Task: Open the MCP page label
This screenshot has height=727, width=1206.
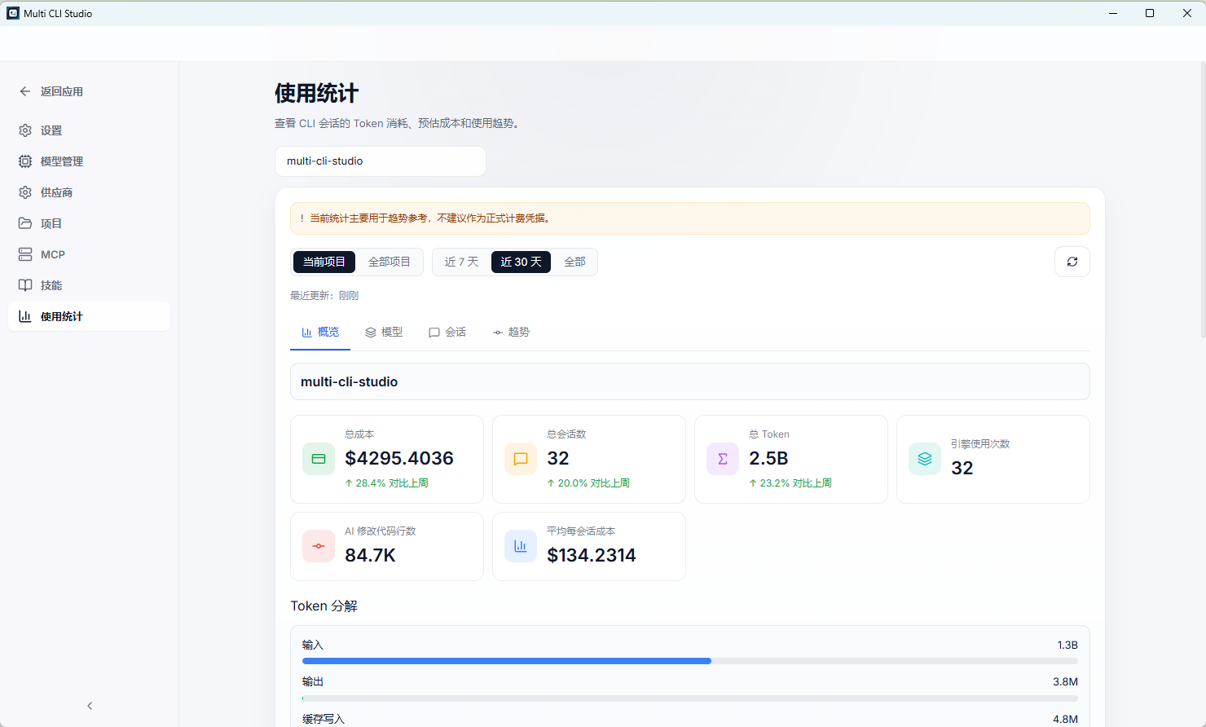Action: (x=53, y=254)
